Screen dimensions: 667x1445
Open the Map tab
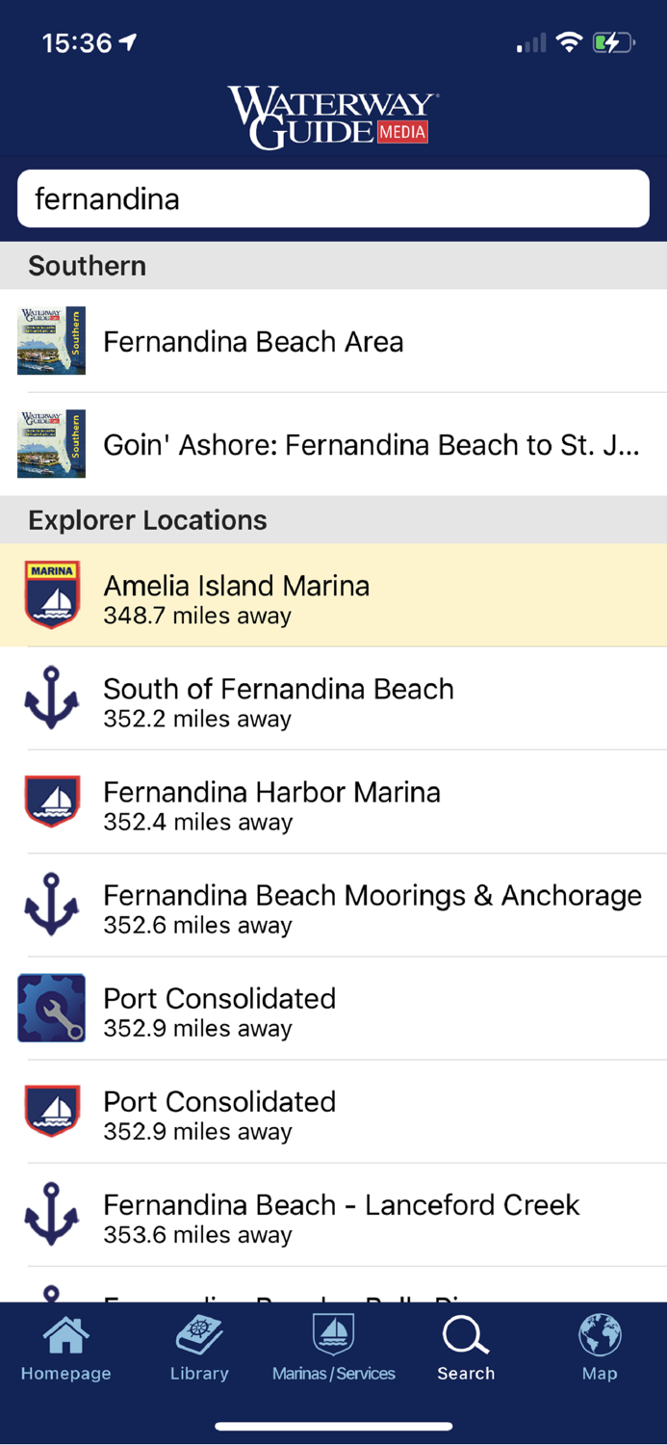click(x=599, y=1349)
